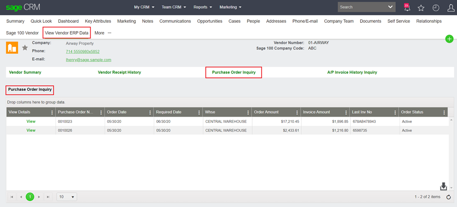
Task: Open View Details column options menu
Action: coord(52,112)
